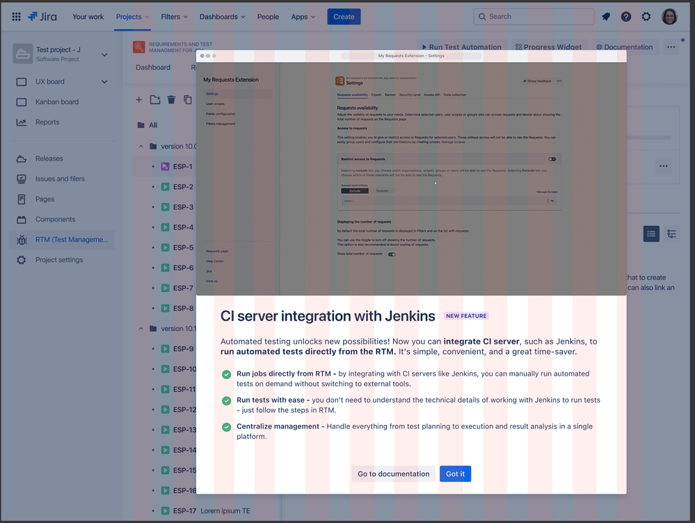Click the Got it button
The image size is (695, 523).
(455, 474)
